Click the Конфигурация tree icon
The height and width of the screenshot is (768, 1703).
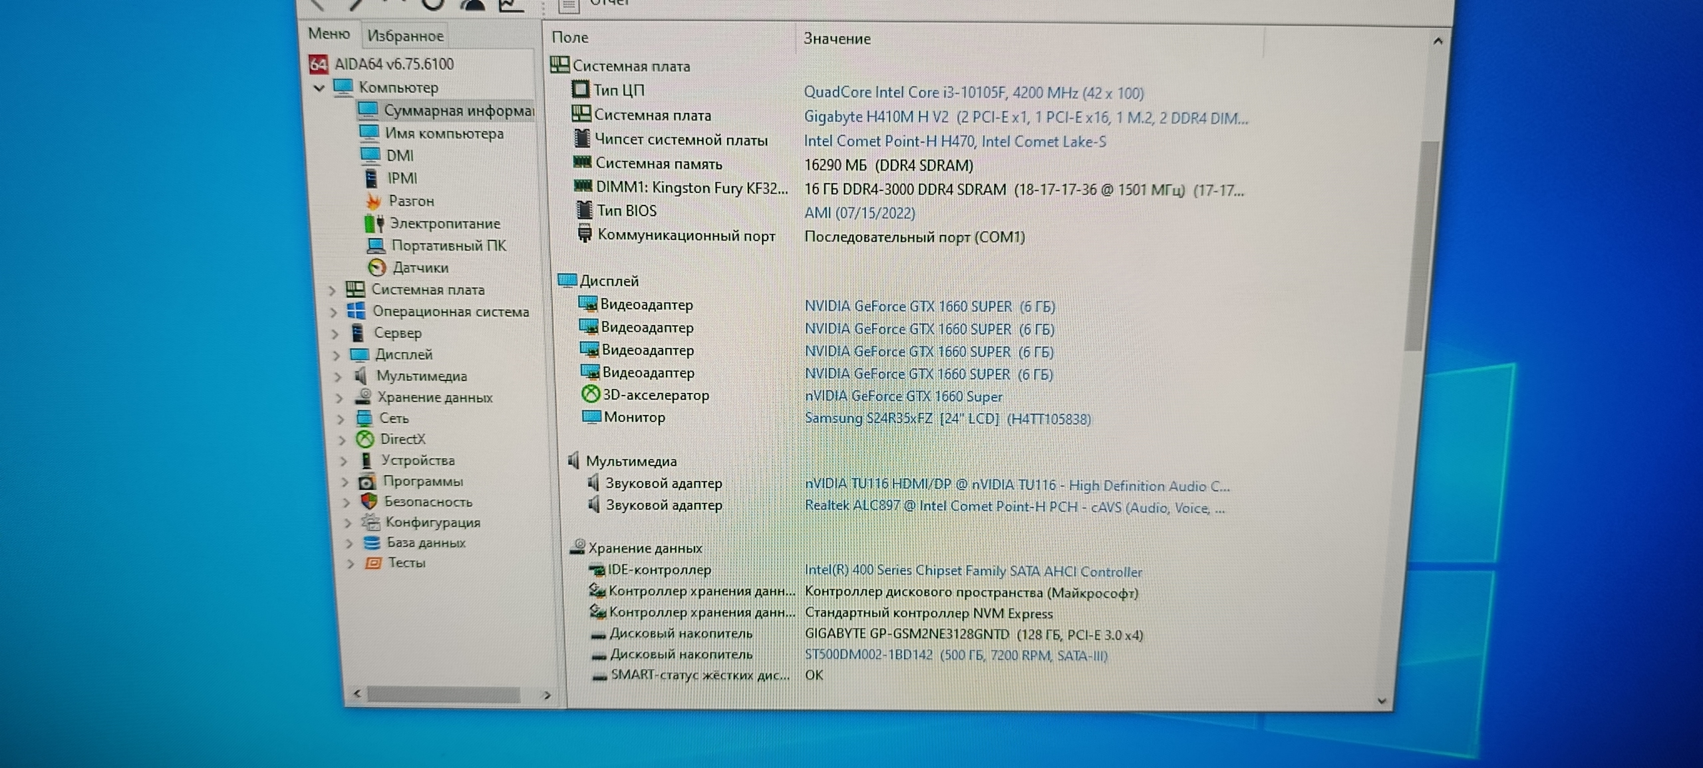coord(371,522)
